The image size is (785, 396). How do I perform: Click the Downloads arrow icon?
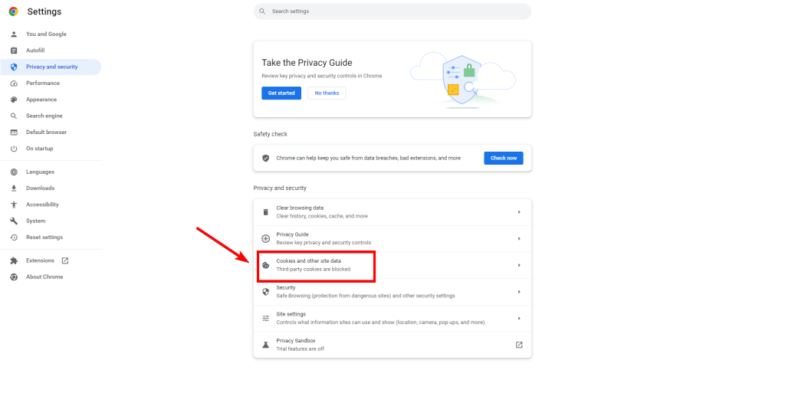click(14, 188)
